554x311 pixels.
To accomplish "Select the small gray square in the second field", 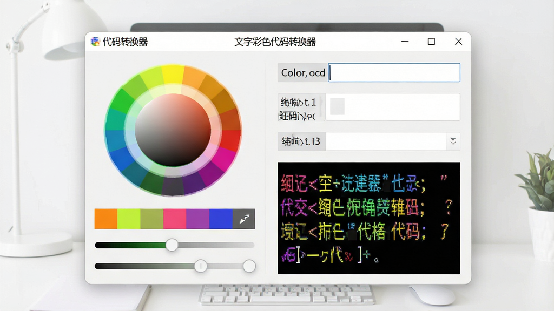I will (x=337, y=106).
